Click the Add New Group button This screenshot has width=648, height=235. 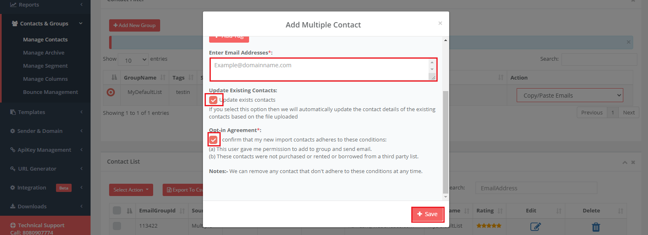(x=135, y=25)
